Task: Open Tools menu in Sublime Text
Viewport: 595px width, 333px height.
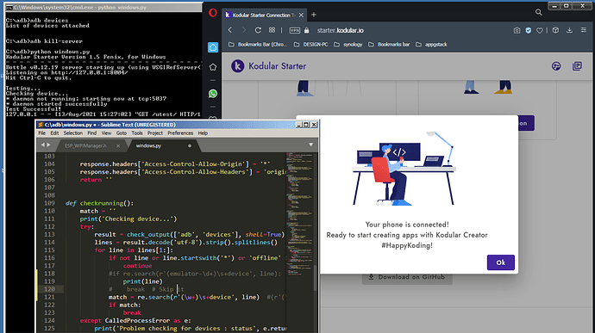Action: click(137, 133)
